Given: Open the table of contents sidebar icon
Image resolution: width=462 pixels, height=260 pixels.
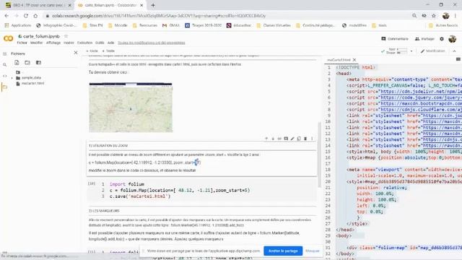Looking at the screenshot, I should point(4,53).
